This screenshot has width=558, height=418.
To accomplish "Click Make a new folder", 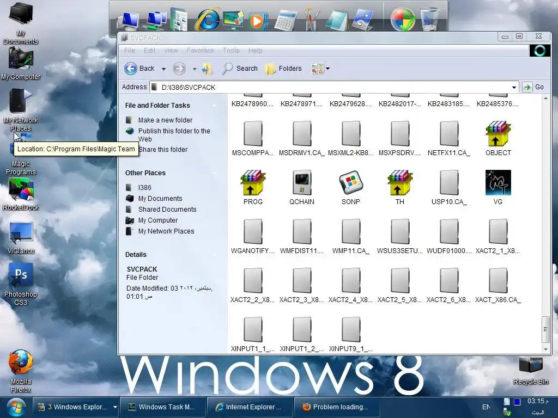I will [165, 120].
